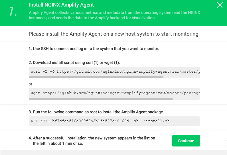This screenshot has height=155, width=227.
Task: Click the green Continue button
Action: click(186, 141)
